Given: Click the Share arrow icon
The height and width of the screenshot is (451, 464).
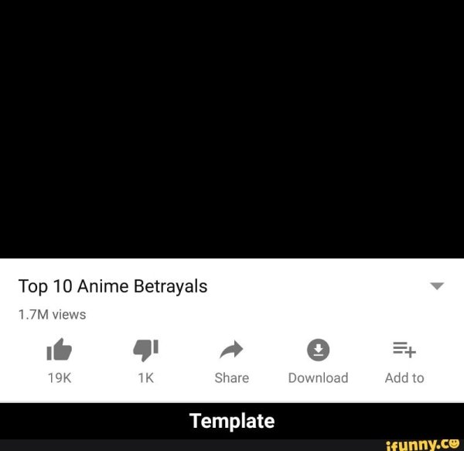Looking at the screenshot, I should (x=231, y=350).
